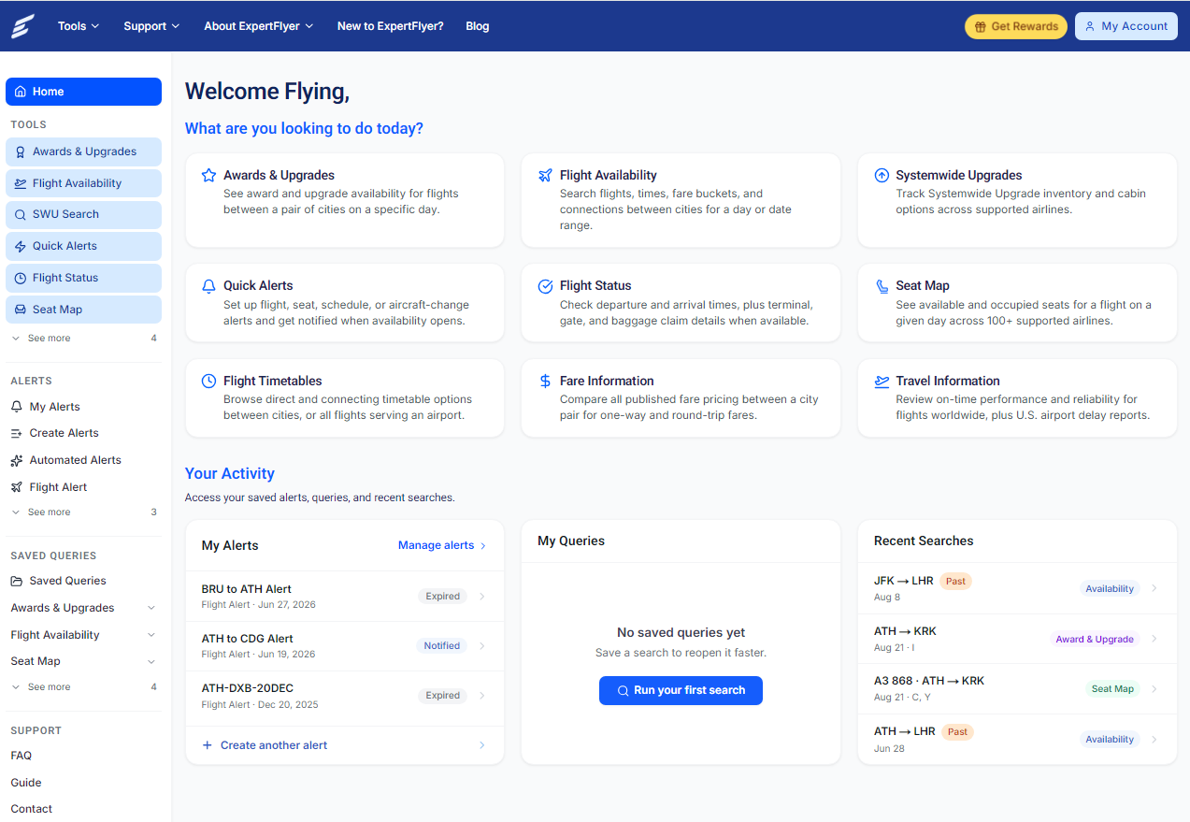This screenshot has height=822, width=1190.
Task: Click the plane icon beside sidebar Flight Availability
Action: click(21, 183)
